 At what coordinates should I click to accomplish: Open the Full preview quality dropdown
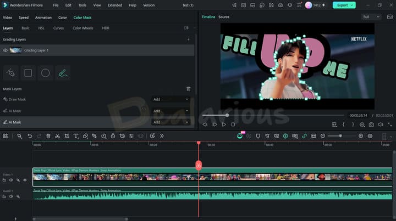coord(371,17)
